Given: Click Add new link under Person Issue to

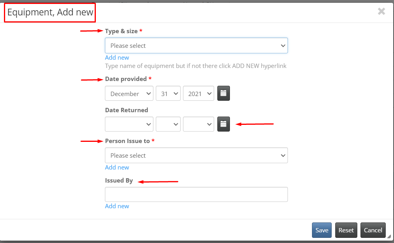Looking at the screenshot, I should [x=117, y=168].
